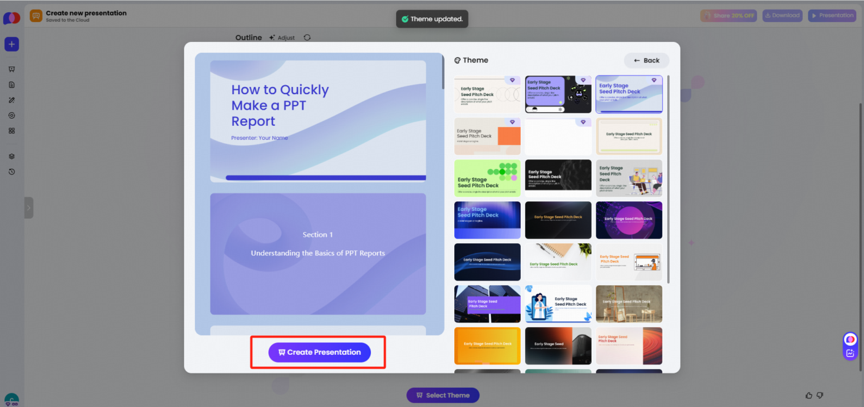Click the Share 20% OFF button
This screenshot has height=407, width=864.
tap(729, 16)
